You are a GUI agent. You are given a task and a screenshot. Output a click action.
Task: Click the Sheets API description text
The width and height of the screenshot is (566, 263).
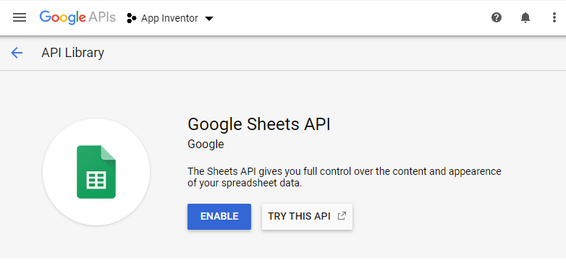[345, 177]
